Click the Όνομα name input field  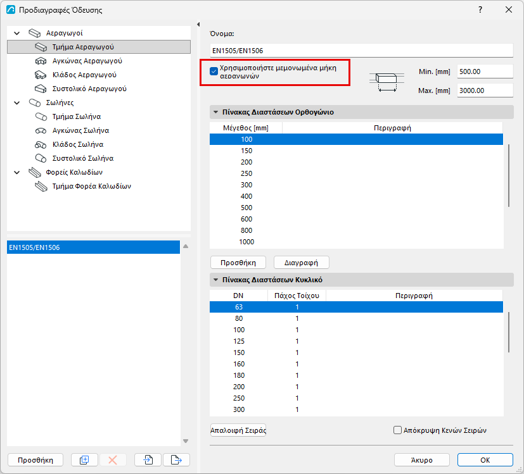362,51
